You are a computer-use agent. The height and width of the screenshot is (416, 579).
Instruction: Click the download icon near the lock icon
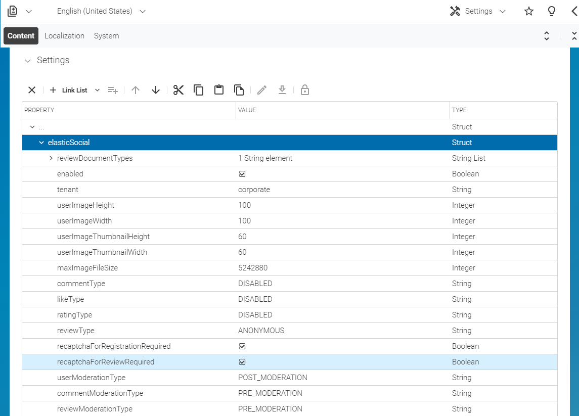[282, 89]
